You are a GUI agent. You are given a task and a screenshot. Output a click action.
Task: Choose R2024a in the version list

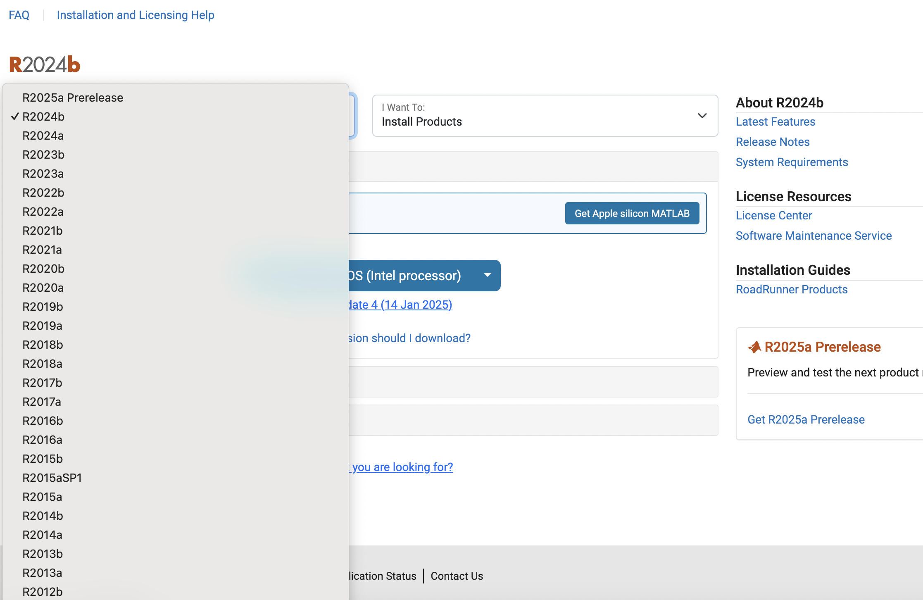43,136
